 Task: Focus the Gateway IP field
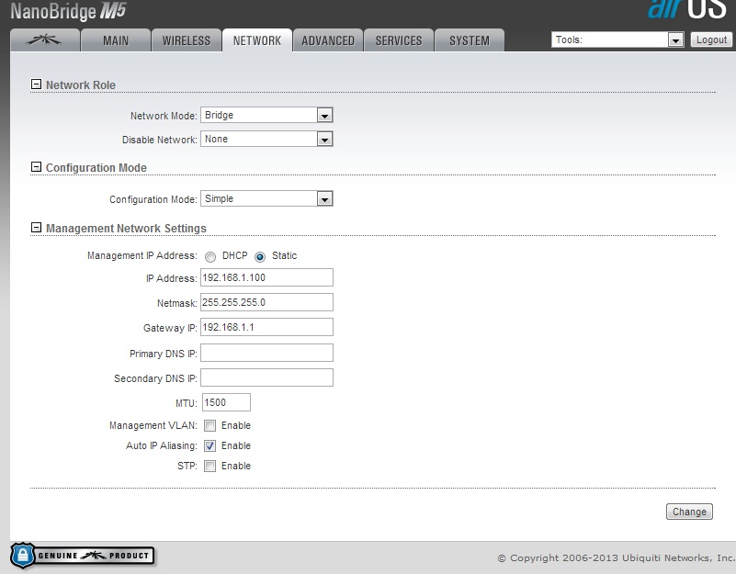click(x=266, y=327)
